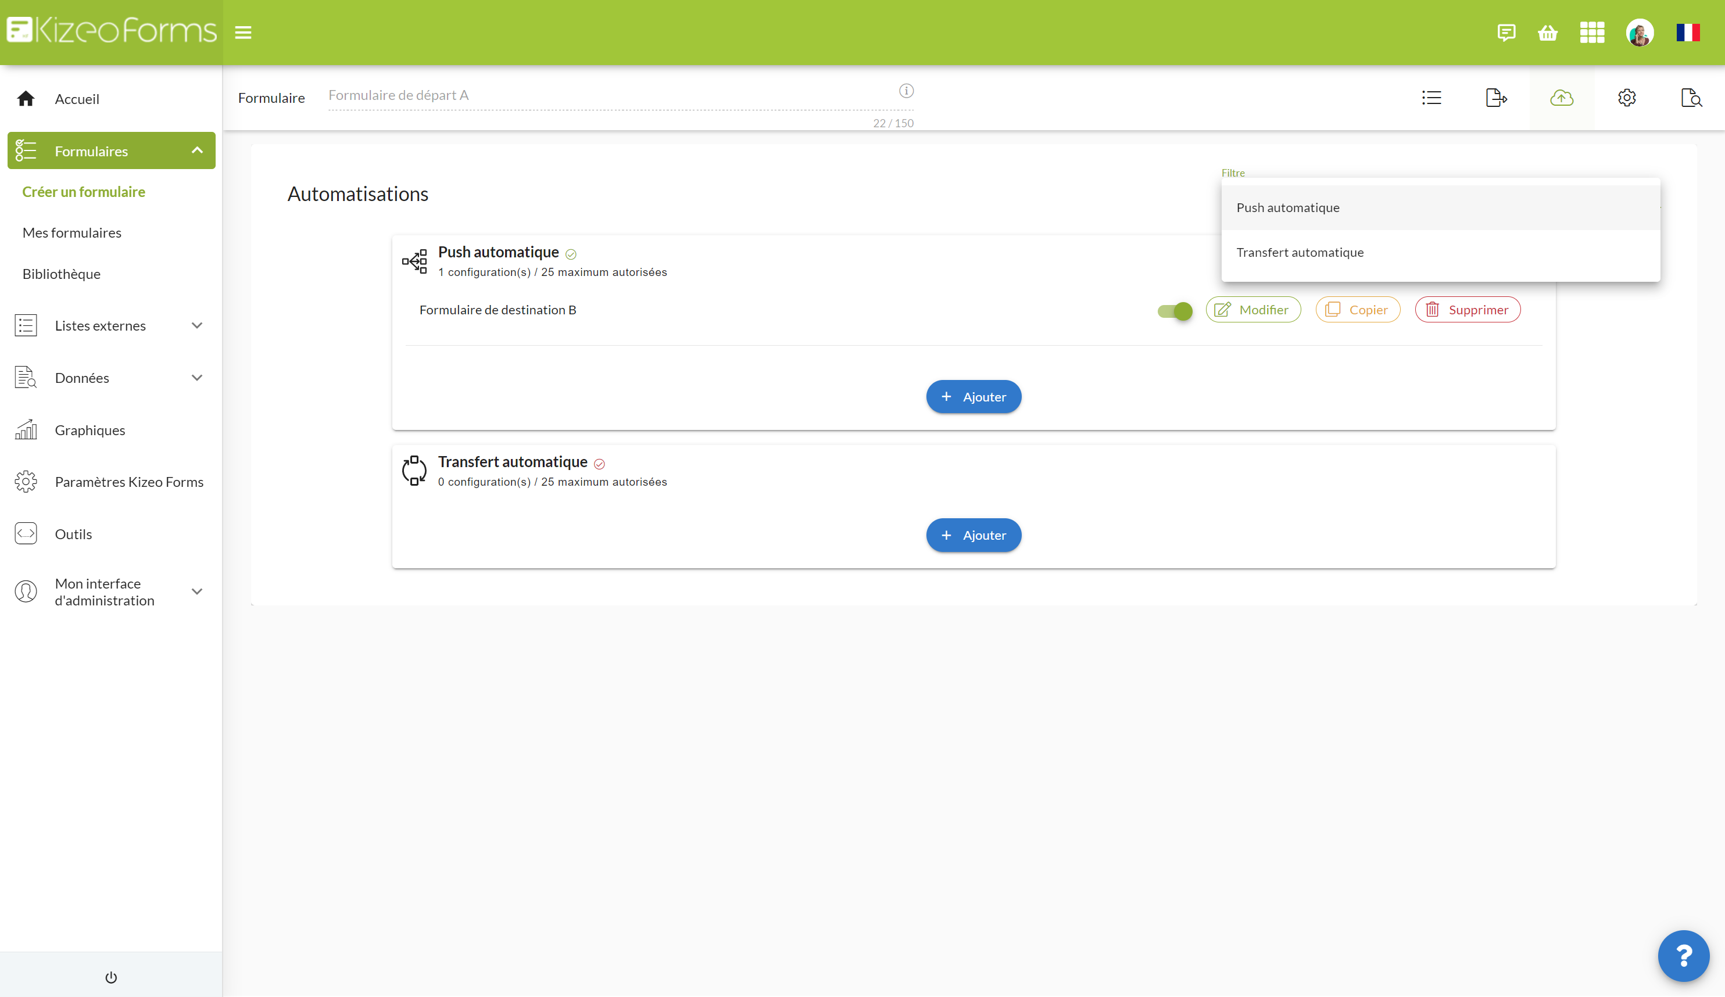The image size is (1725, 997).
Task: Click the Supprimer button
Action: 1468,309
